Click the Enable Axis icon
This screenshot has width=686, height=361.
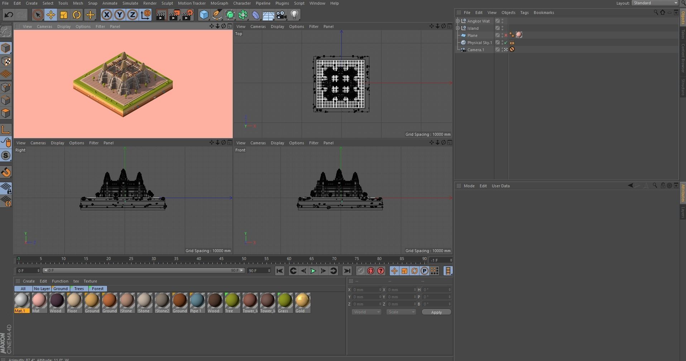pos(6,129)
